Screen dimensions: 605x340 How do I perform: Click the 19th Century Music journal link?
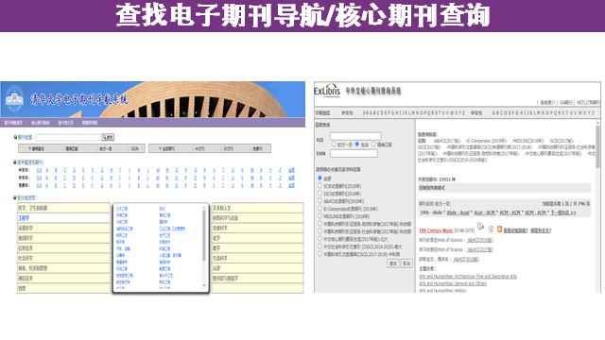coord(436,230)
